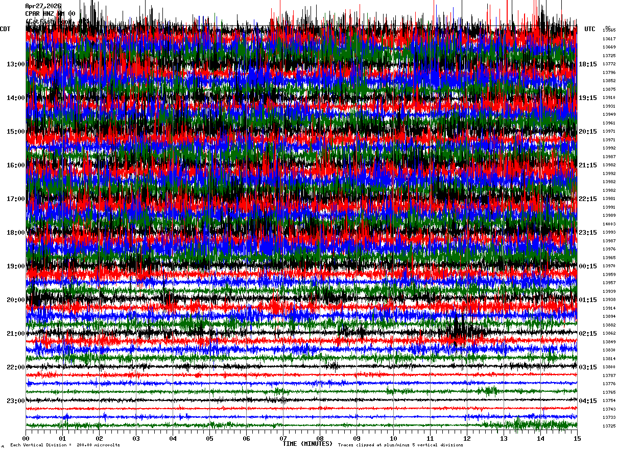The width and height of the screenshot is (618, 452).
Task: Click the DC value 13852
Action: pyautogui.click(x=609, y=81)
